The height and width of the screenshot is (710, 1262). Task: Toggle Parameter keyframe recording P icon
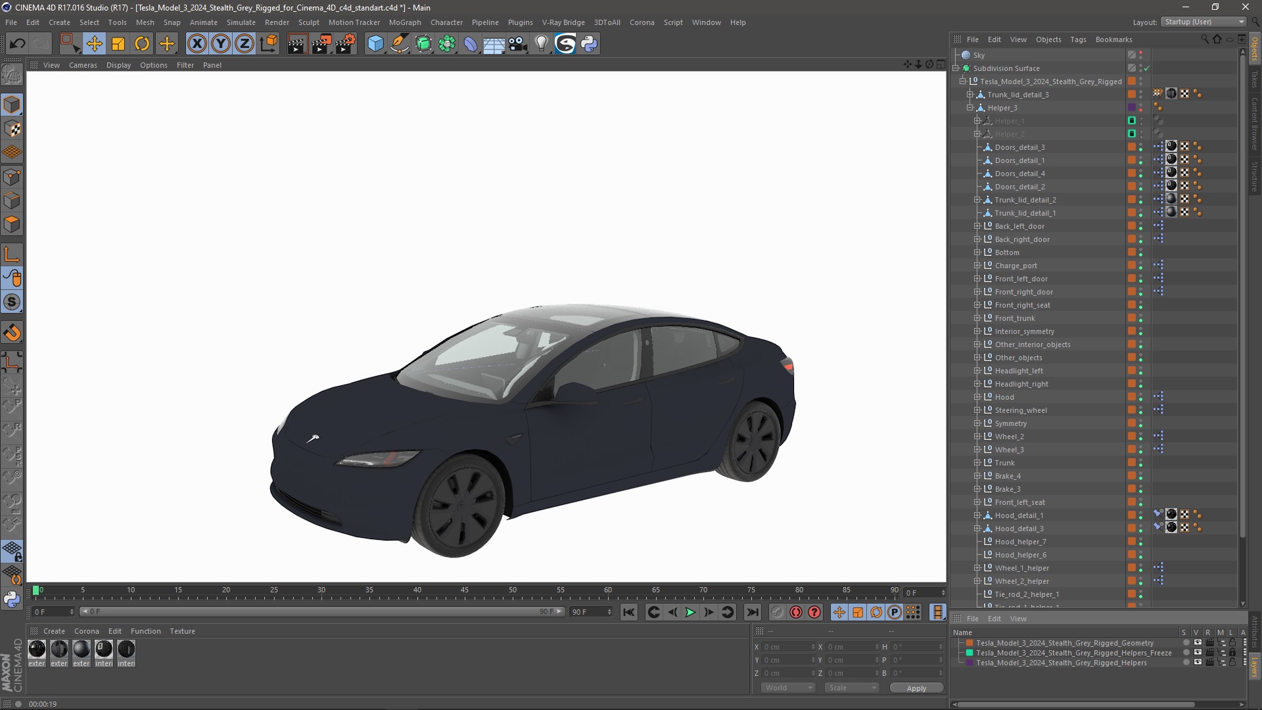[x=895, y=612]
